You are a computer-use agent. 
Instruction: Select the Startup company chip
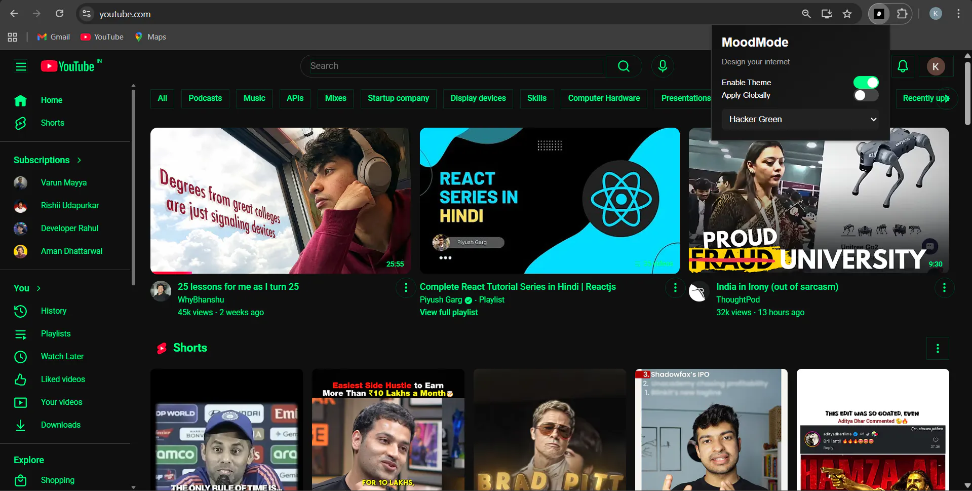tap(398, 98)
